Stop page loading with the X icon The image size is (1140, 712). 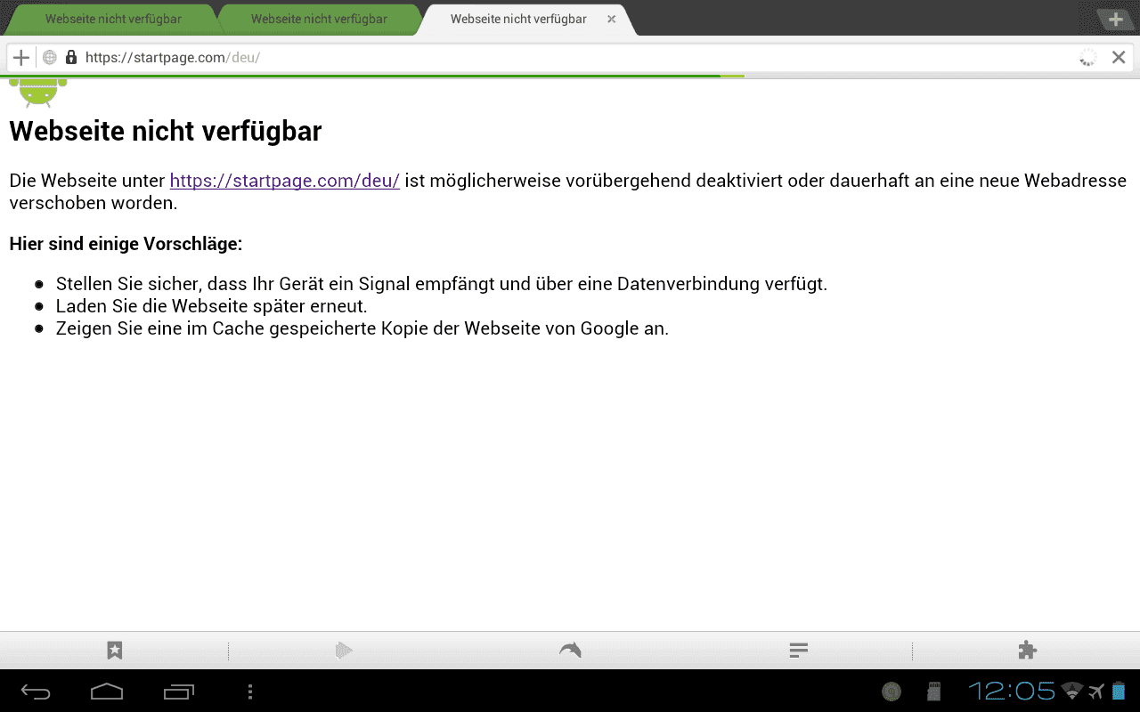point(1119,58)
